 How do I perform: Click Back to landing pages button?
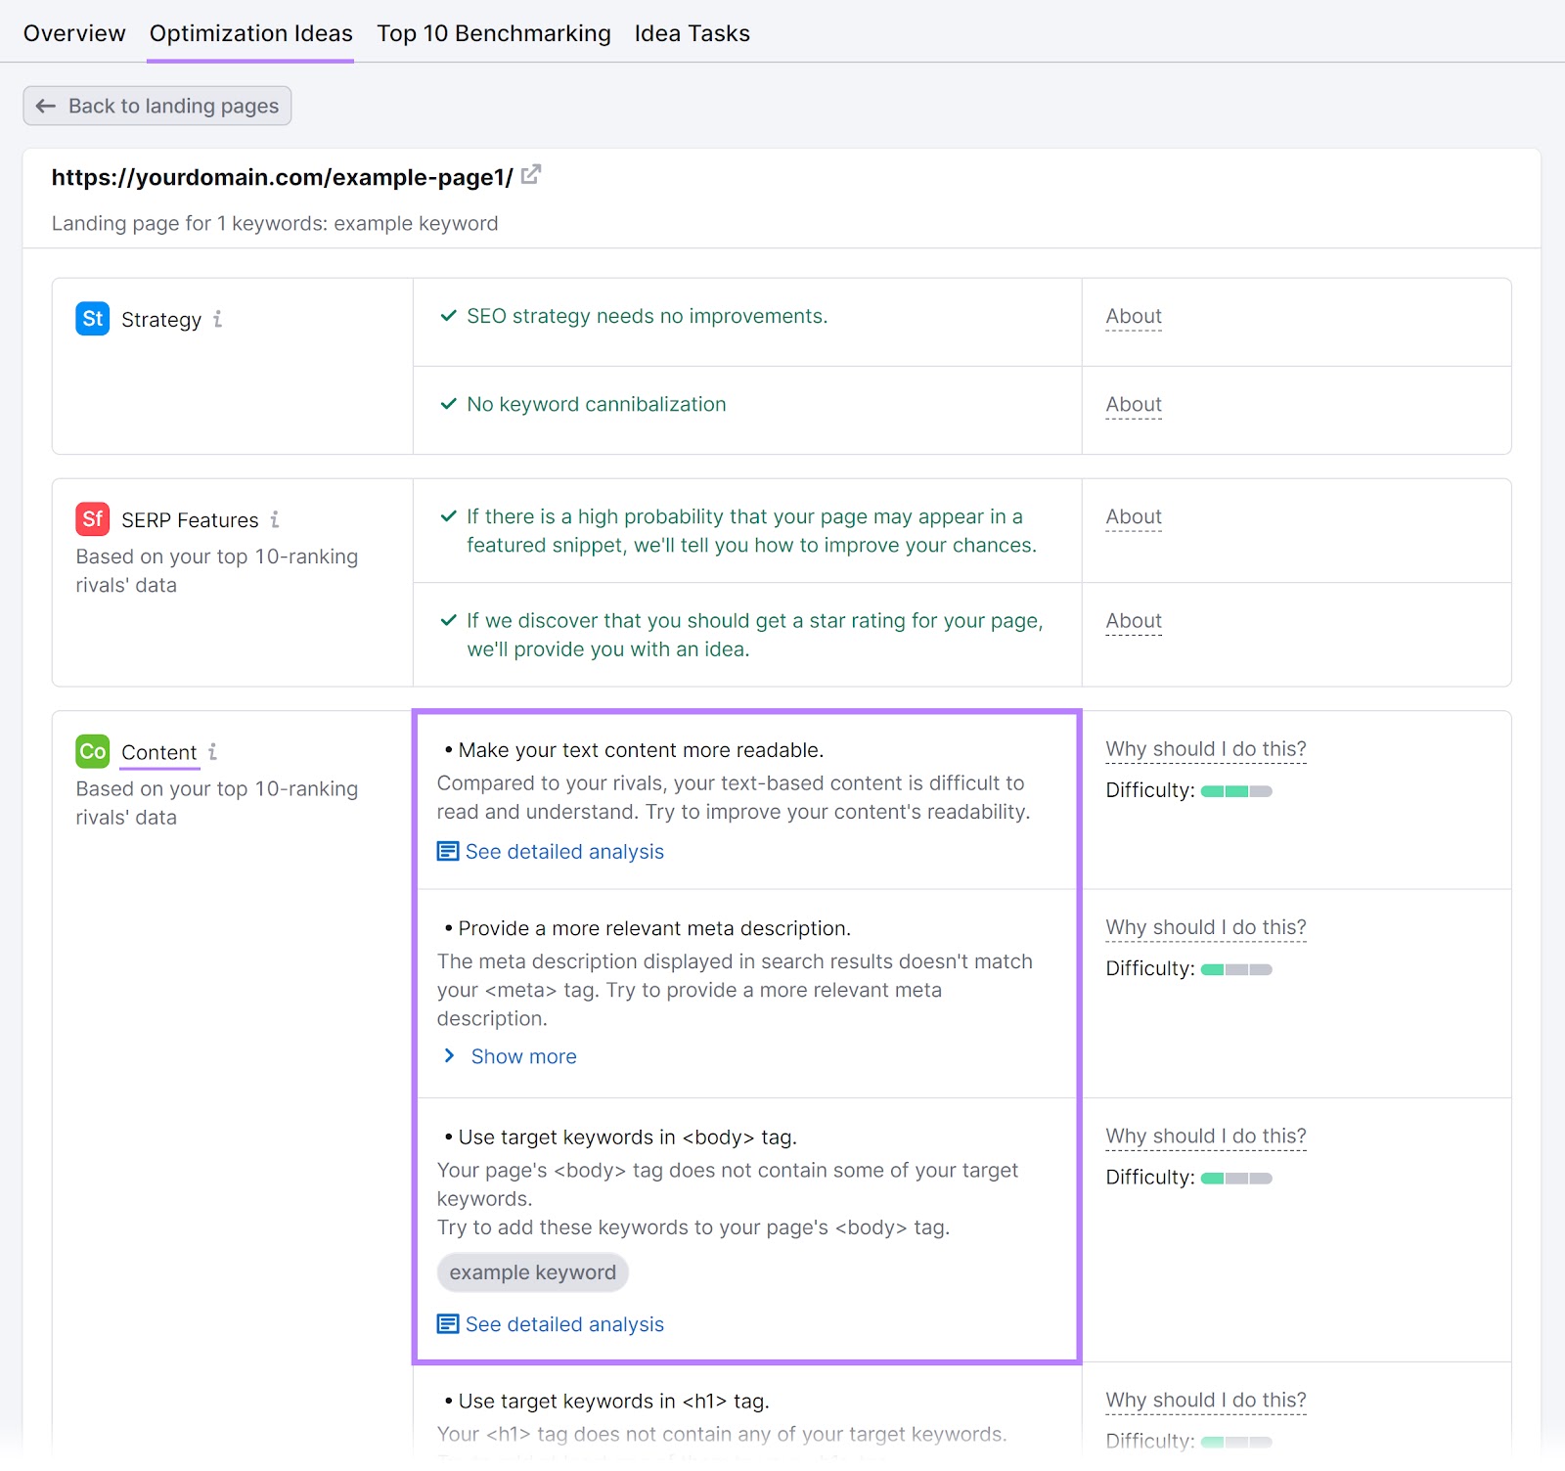(157, 106)
